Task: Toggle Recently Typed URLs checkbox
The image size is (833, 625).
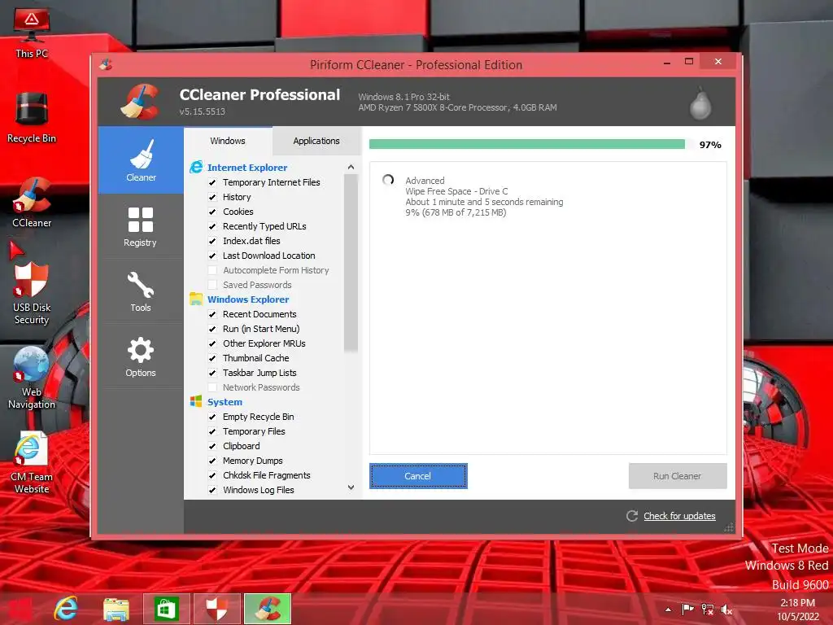Action: coord(212,226)
